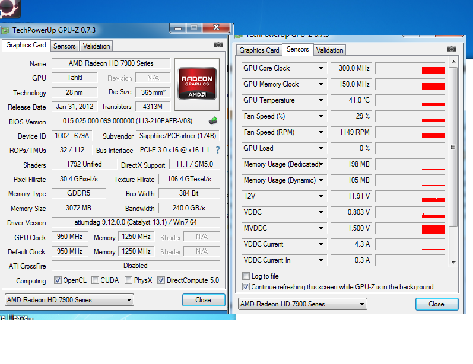Click the Radeon Graphics AMD logo
473x364 pixels.
click(x=197, y=84)
